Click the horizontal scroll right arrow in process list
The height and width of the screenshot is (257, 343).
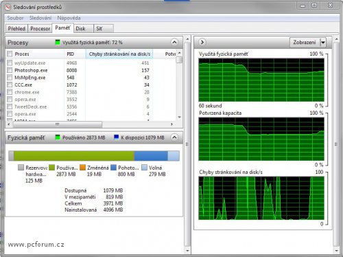point(171,124)
